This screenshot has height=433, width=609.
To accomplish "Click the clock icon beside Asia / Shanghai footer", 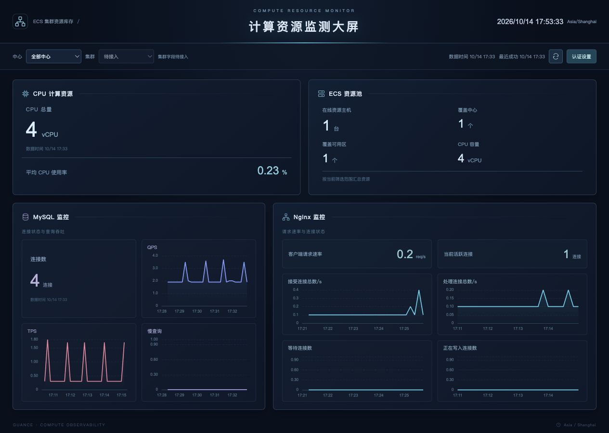I will (558, 425).
